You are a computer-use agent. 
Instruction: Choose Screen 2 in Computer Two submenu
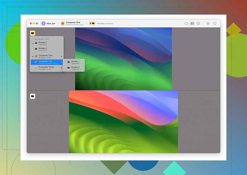point(75,68)
